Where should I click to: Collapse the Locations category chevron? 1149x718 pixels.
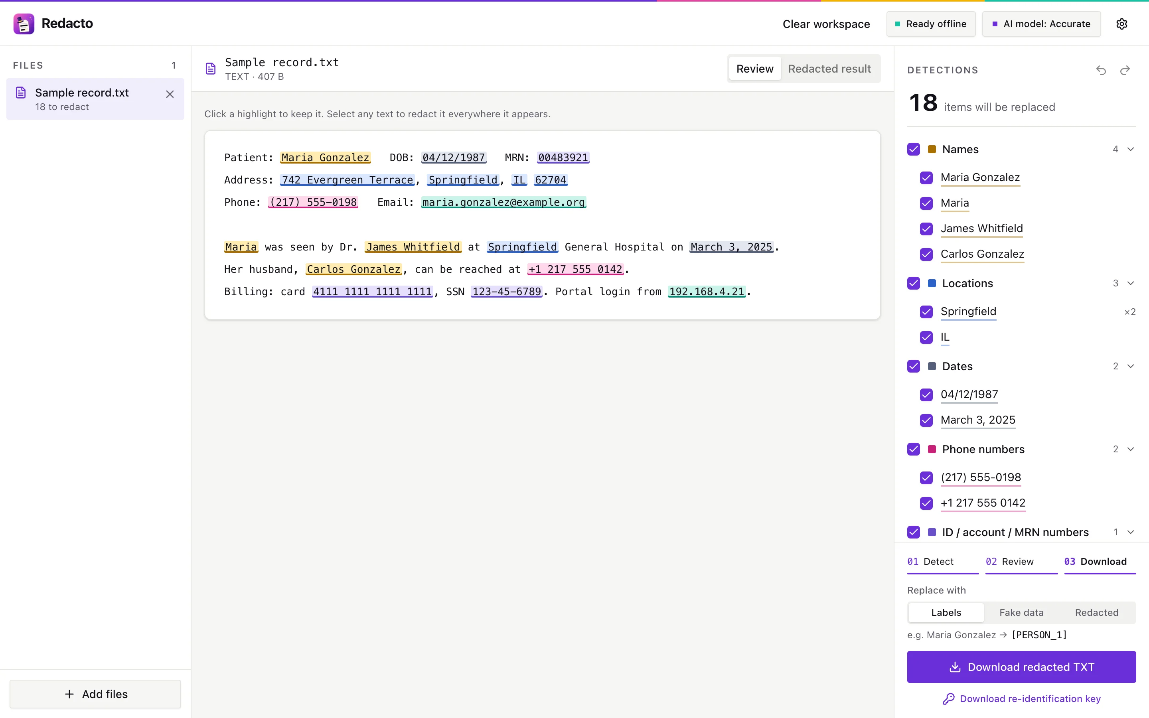point(1131,283)
